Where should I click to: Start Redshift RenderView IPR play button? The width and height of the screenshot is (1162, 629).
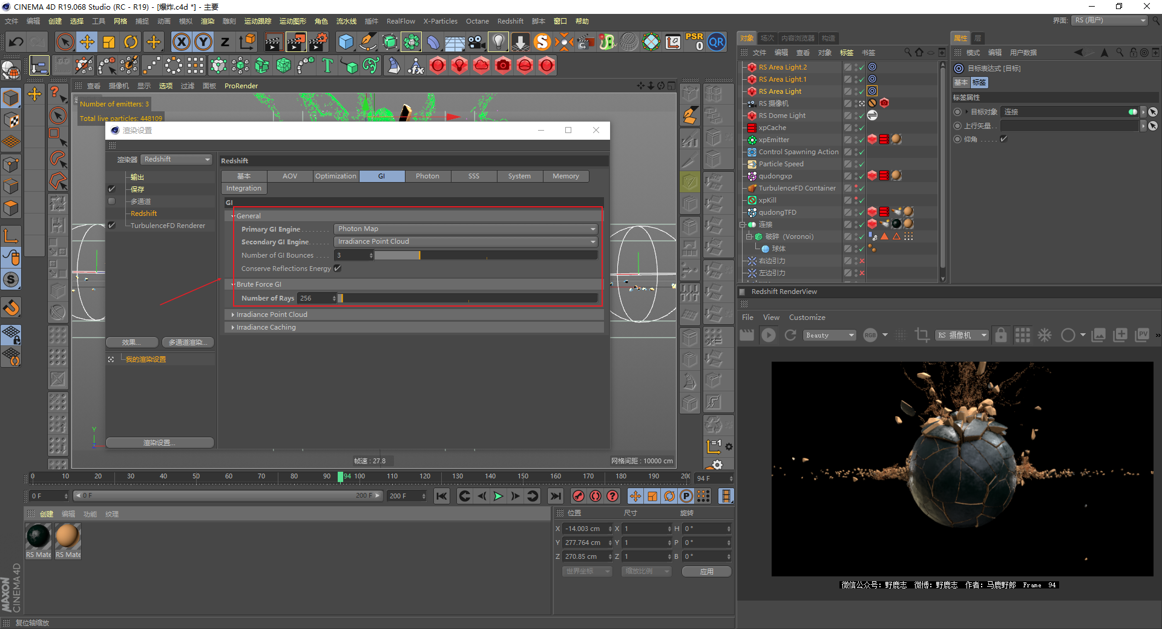pos(769,335)
